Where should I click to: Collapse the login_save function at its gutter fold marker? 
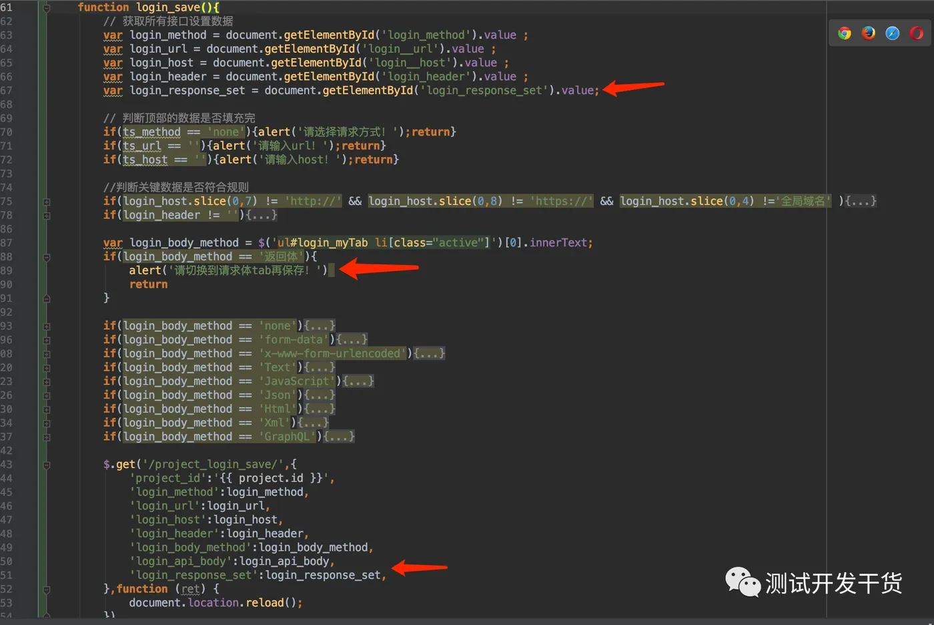click(x=47, y=8)
